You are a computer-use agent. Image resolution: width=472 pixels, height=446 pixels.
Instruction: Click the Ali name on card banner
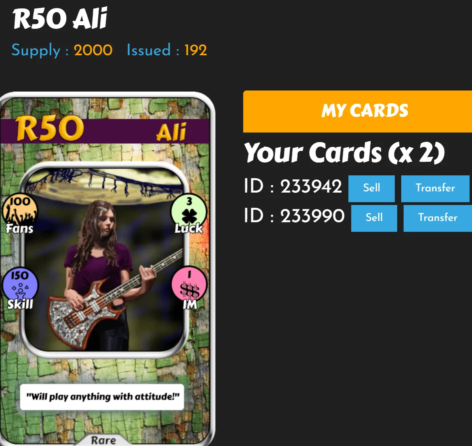coord(172,132)
